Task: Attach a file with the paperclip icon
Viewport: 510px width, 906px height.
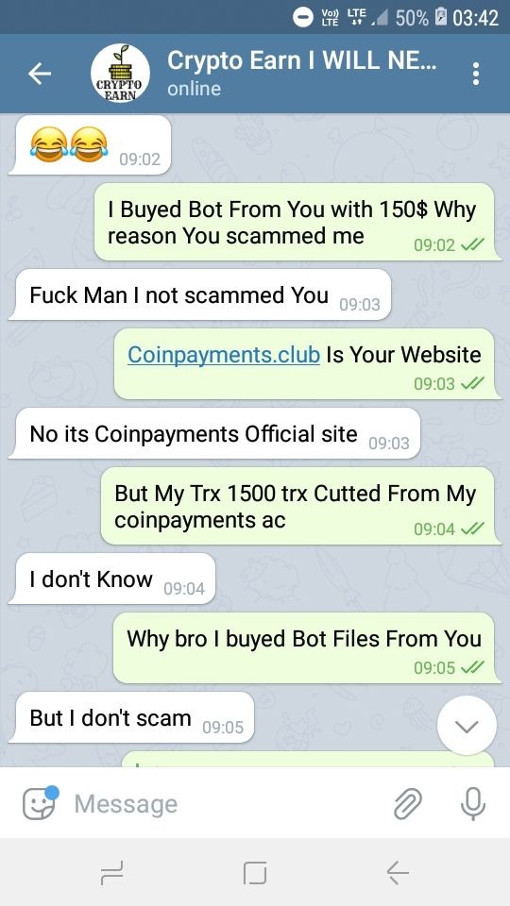Action: pyautogui.click(x=408, y=804)
